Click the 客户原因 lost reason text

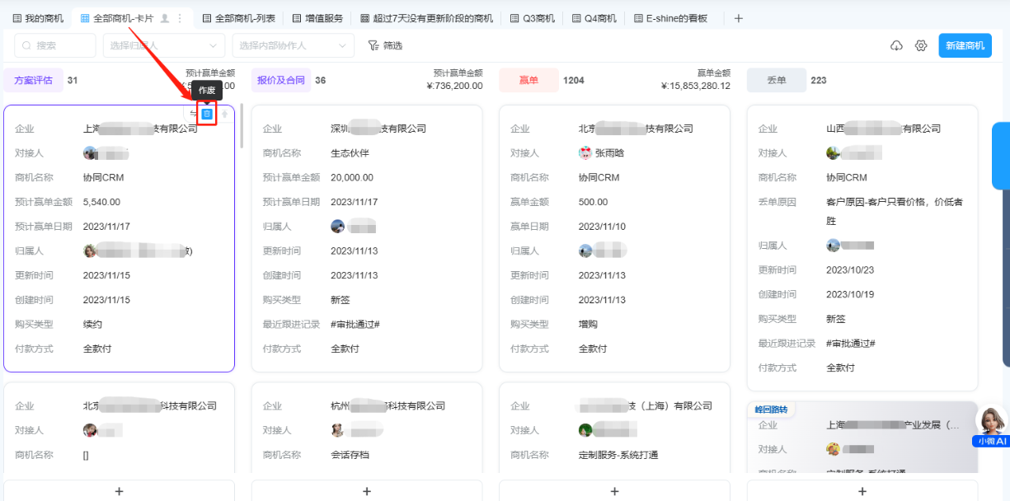895,211
